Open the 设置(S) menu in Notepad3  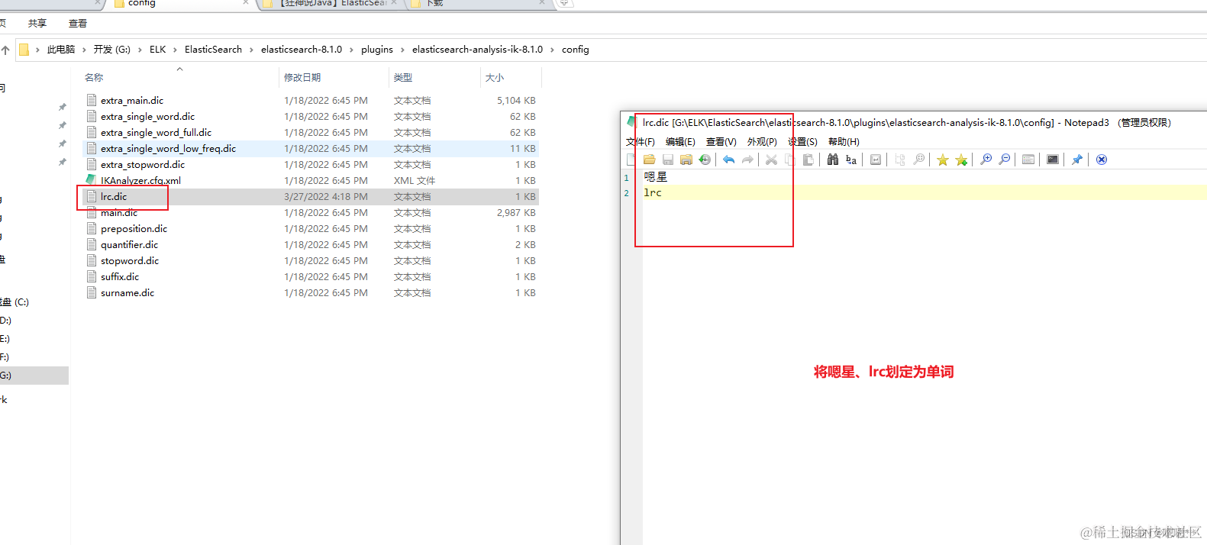pyautogui.click(x=802, y=142)
